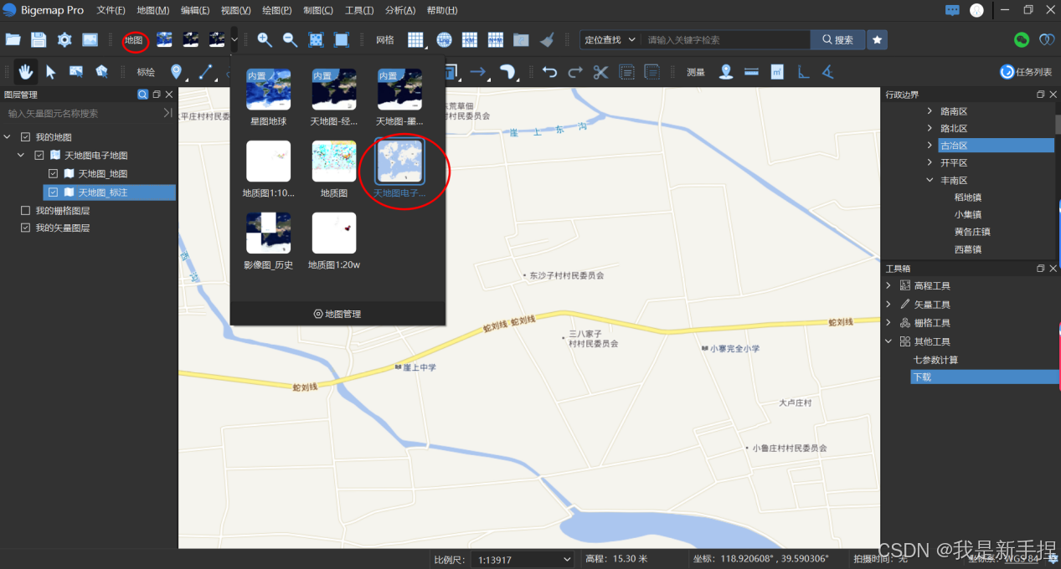1061x569 pixels.
Task: Zoom out with the magnifier minus icon
Action: (291, 39)
